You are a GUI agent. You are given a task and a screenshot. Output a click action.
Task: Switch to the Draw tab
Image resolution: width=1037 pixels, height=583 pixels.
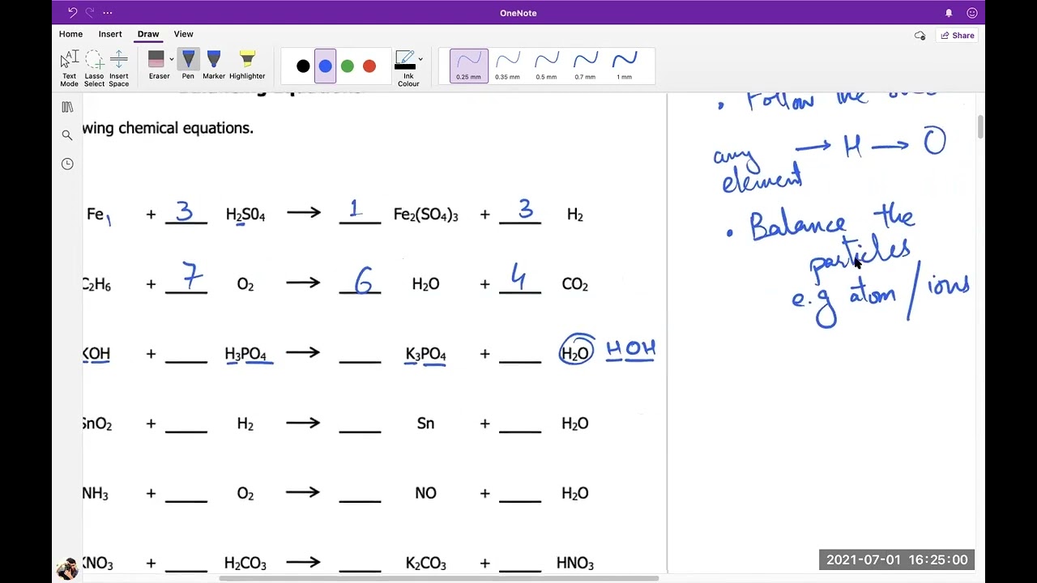click(148, 34)
